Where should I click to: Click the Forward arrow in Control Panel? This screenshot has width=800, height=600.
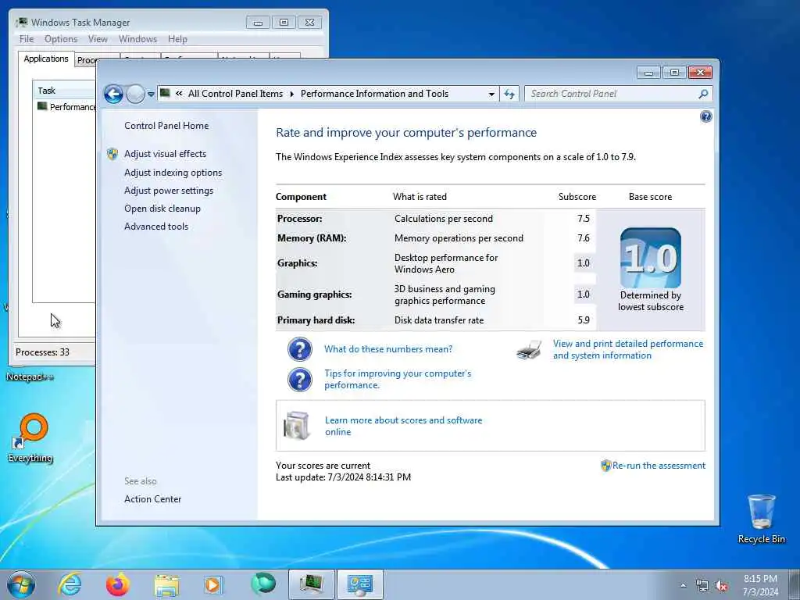[x=135, y=94]
